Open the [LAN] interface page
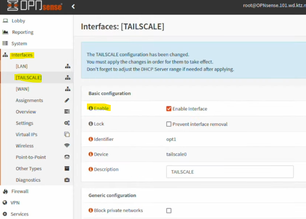This screenshot has width=306, height=219. 22,66
